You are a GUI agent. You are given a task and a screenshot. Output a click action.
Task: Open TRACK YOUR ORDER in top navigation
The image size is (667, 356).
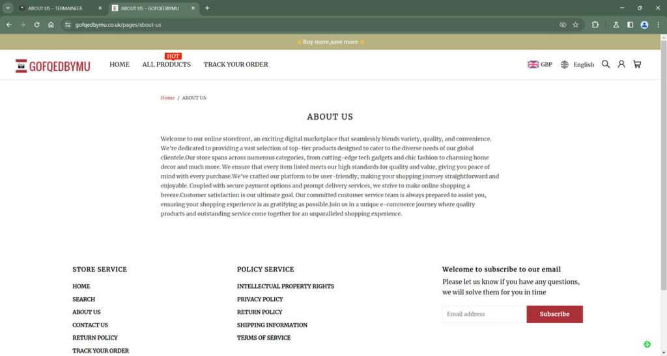236,64
